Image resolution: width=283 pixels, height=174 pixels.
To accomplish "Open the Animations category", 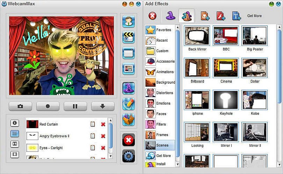I will pos(160,72).
